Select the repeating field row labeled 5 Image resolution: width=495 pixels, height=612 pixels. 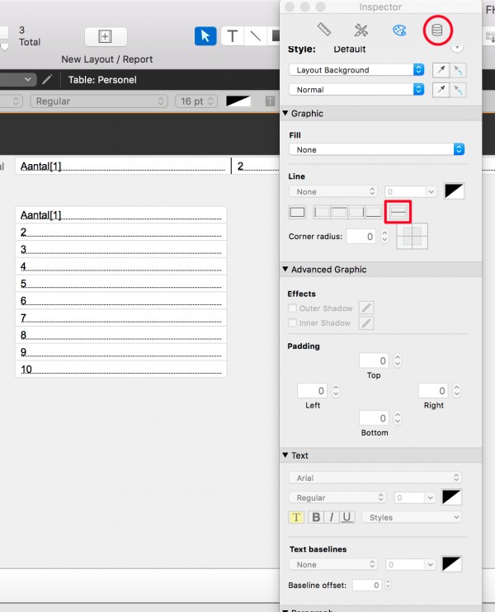[121, 284]
